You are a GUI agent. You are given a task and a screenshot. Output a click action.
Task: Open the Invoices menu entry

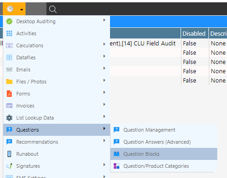click(57, 106)
